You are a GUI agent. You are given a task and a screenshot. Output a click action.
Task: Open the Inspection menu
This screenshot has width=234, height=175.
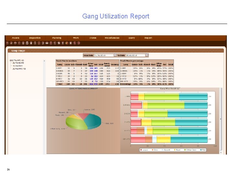[35, 38]
